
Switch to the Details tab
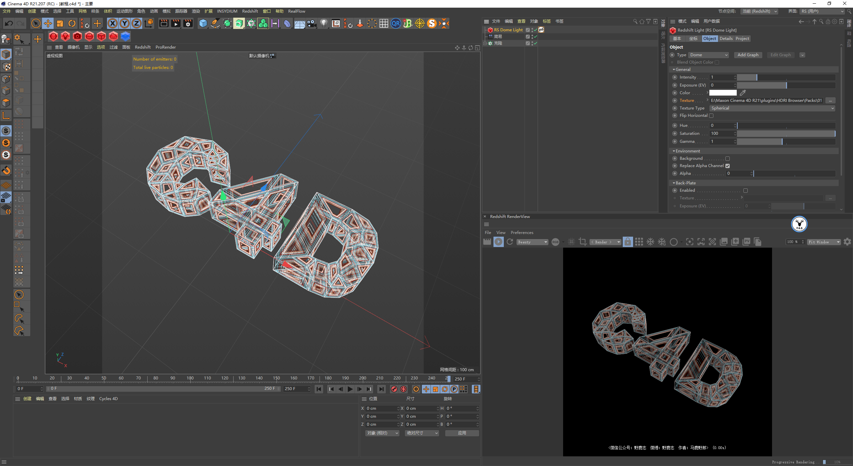(726, 39)
